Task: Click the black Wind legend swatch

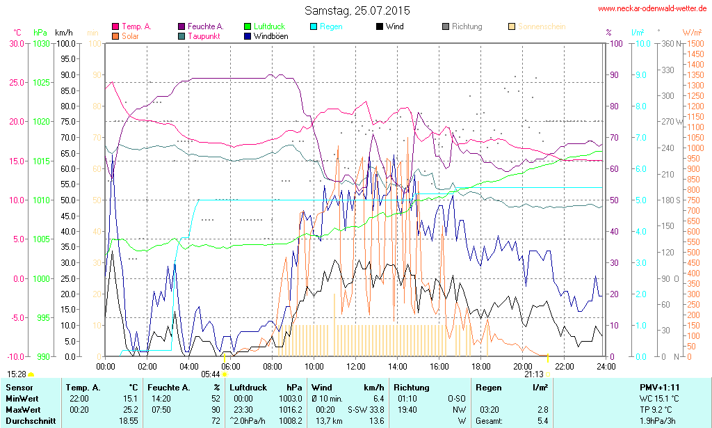Action: [x=380, y=26]
